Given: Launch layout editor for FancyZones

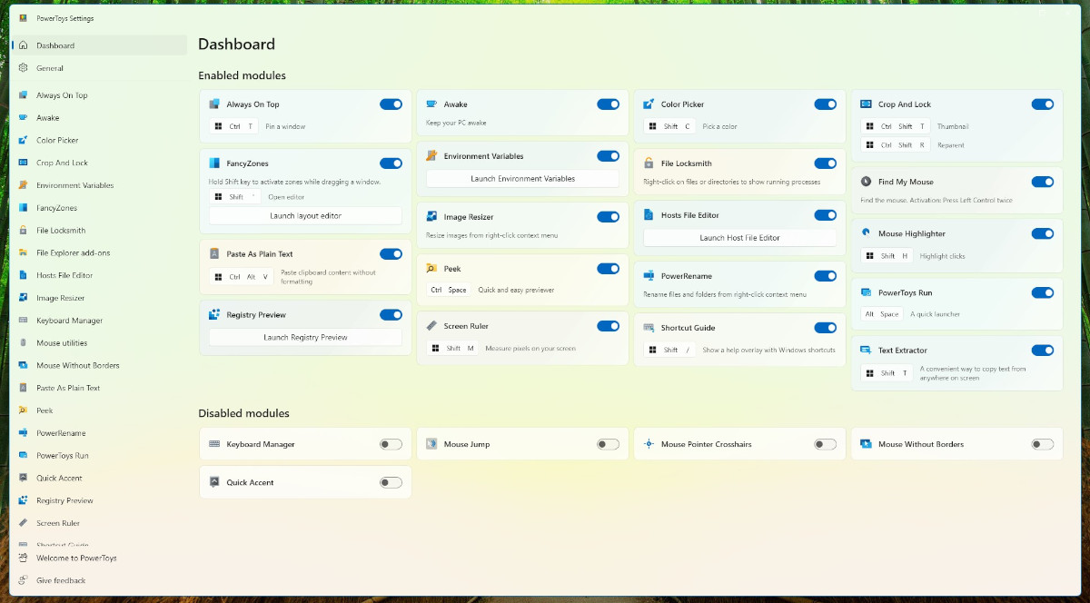Looking at the screenshot, I should pos(305,216).
